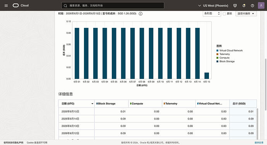Select the 2026年6月15日 row date
This screenshot has width=267, height=145.
tap(70, 111)
